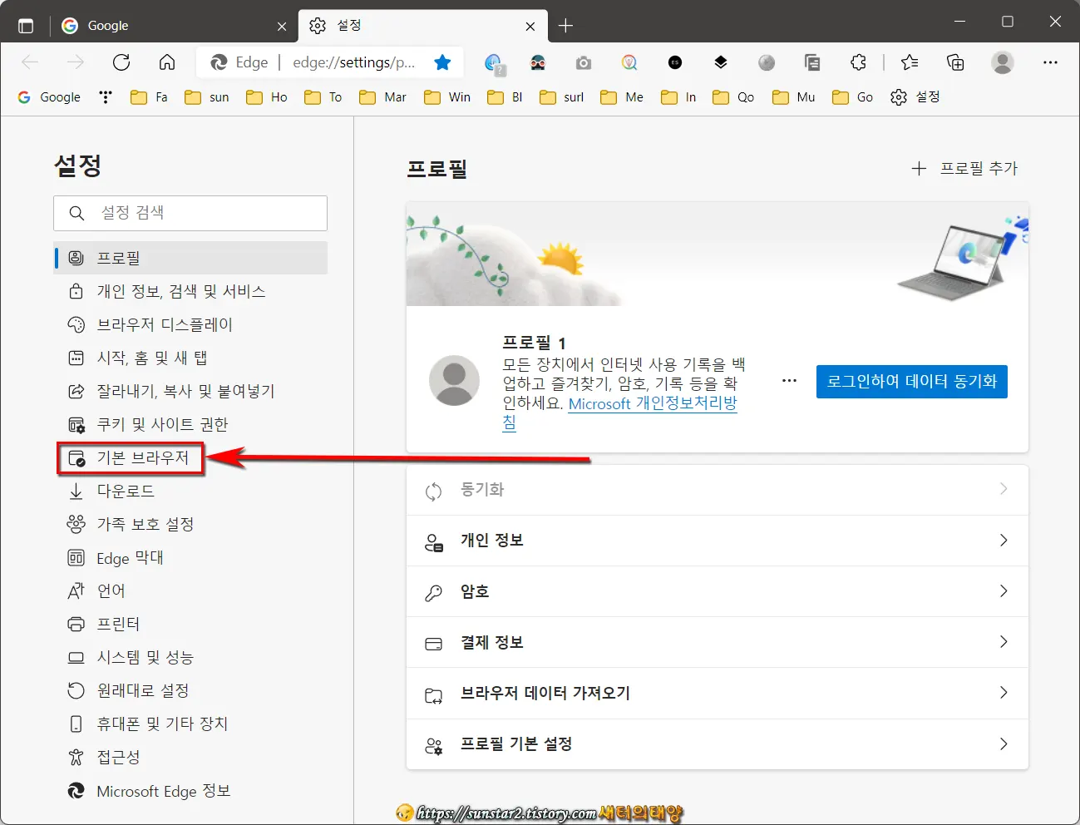Open Microsoft 개인정보처리방침 link
The image size is (1080, 825).
point(652,403)
